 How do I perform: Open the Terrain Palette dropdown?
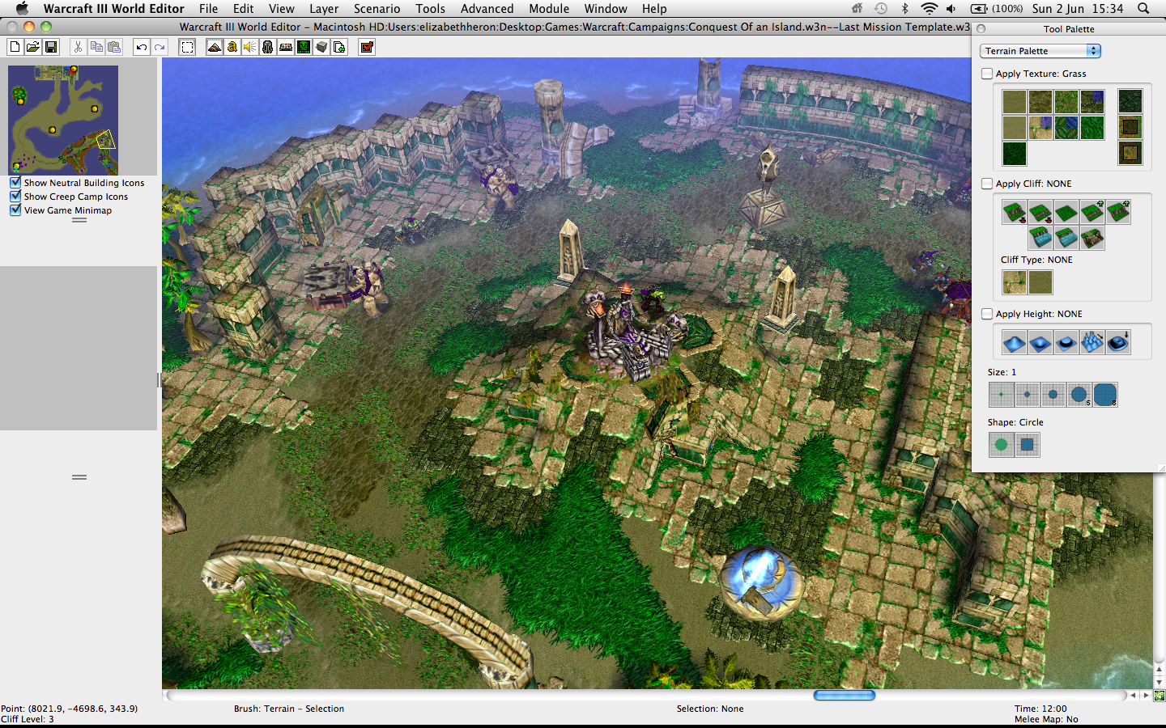[1040, 51]
